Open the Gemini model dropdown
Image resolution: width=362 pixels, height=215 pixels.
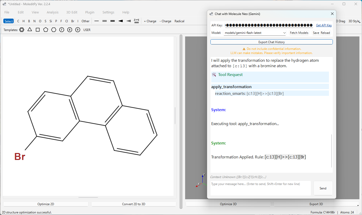click(x=255, y=33)
